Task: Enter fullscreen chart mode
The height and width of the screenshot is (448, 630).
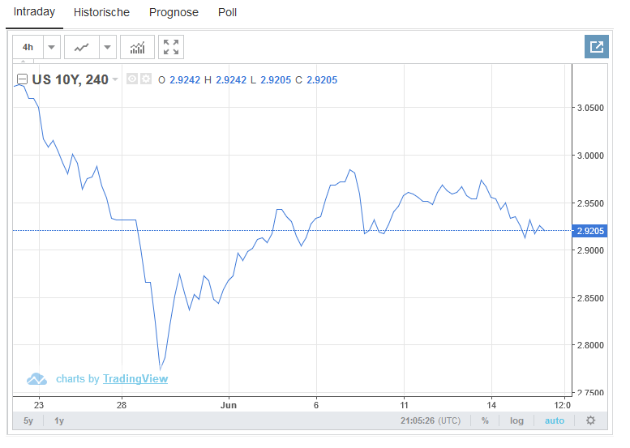Action: tap(171, 47)
